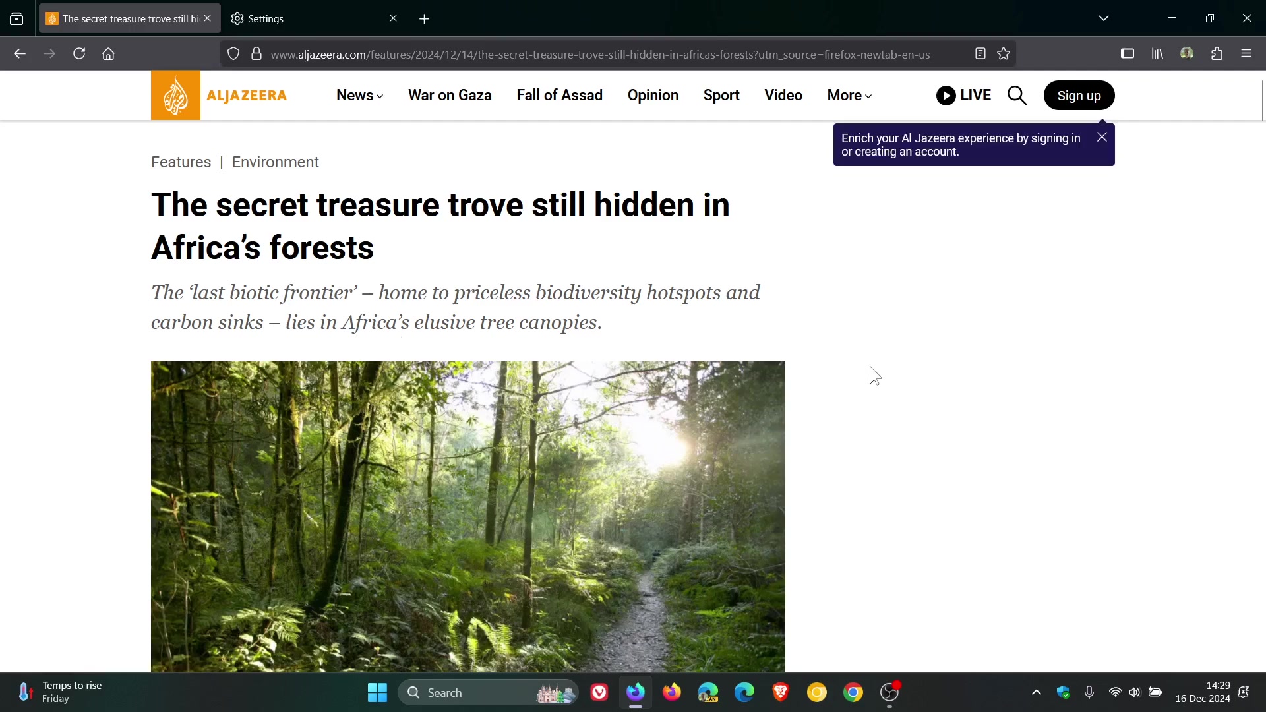This screenshot has width=1266, height=712.
Task: Show tracking protection shield info
Action: tap(233, 54)
